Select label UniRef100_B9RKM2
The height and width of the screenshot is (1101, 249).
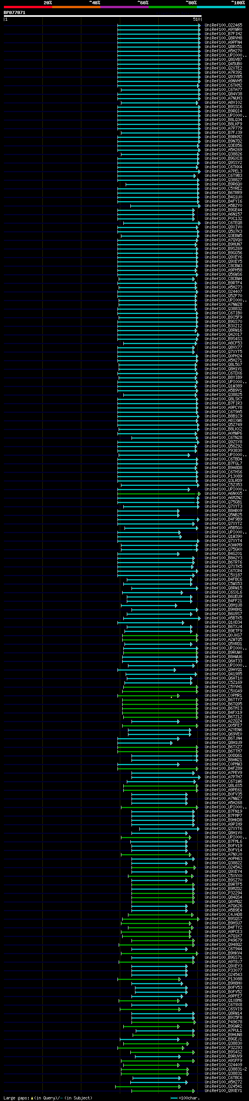223,137
